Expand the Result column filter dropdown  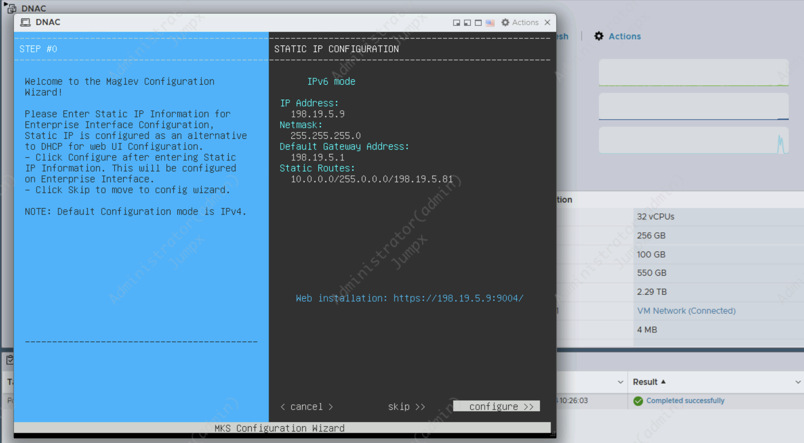(x=798, y=382)
